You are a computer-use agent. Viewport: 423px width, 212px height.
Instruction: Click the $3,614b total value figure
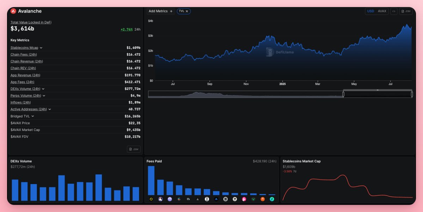pos(22,29)
